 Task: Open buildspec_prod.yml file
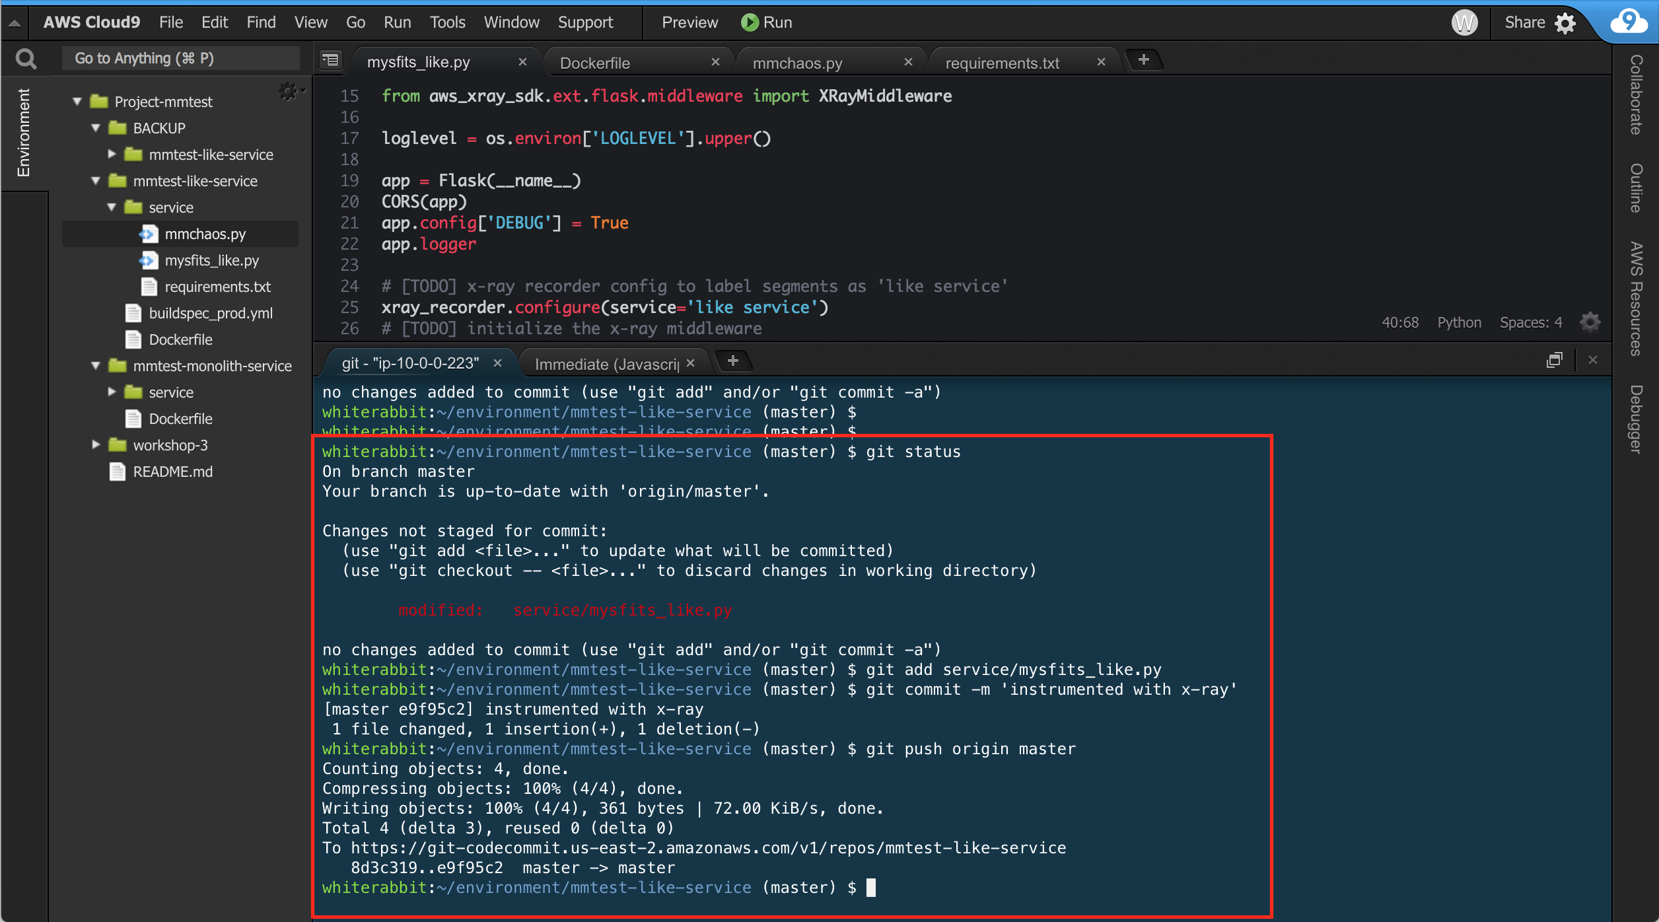pyautogui.click(x=210, y=313)
